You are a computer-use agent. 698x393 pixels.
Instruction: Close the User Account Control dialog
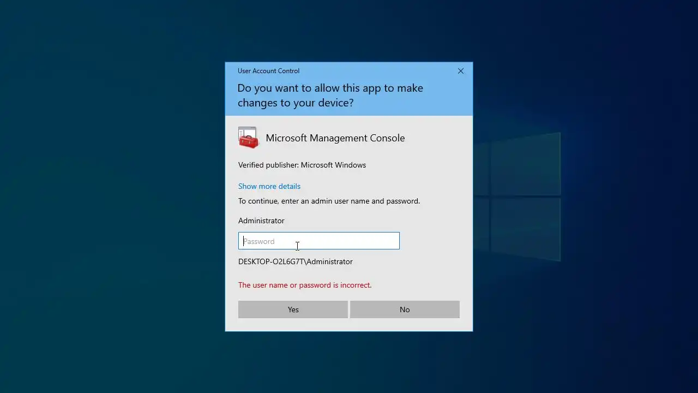click(x=461, y=71)
